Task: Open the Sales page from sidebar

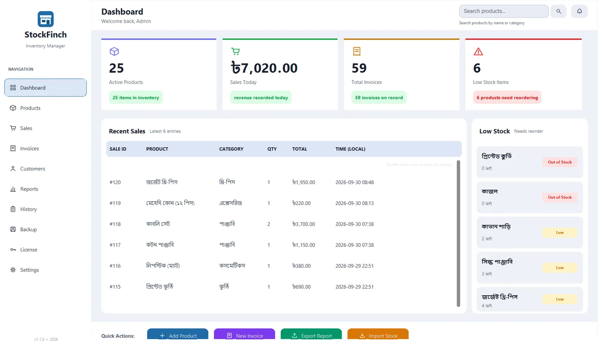Action: [46, 128]
